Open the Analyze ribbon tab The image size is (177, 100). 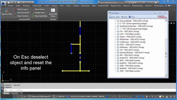tap(54, 6)
